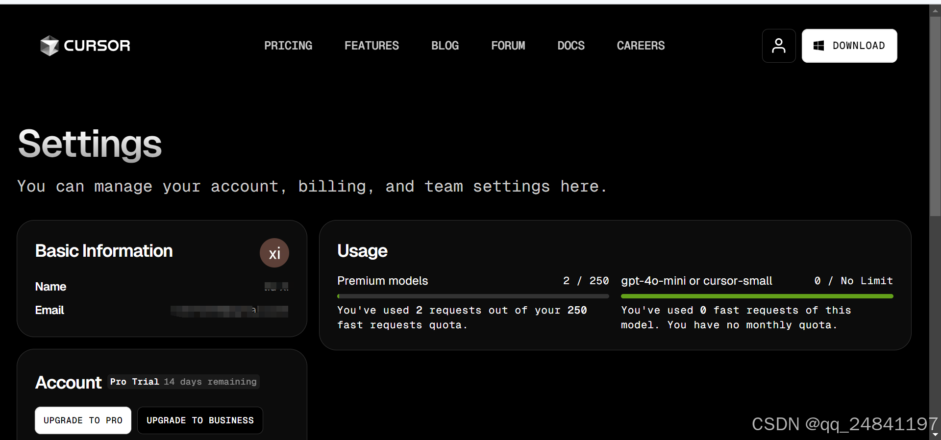
Task: Click the page vertical scrollbar thumb
Action: click(x=935, y=117)
